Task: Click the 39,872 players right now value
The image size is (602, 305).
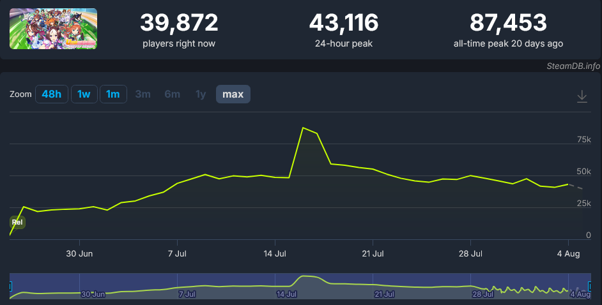Action: tap(179, 22)
